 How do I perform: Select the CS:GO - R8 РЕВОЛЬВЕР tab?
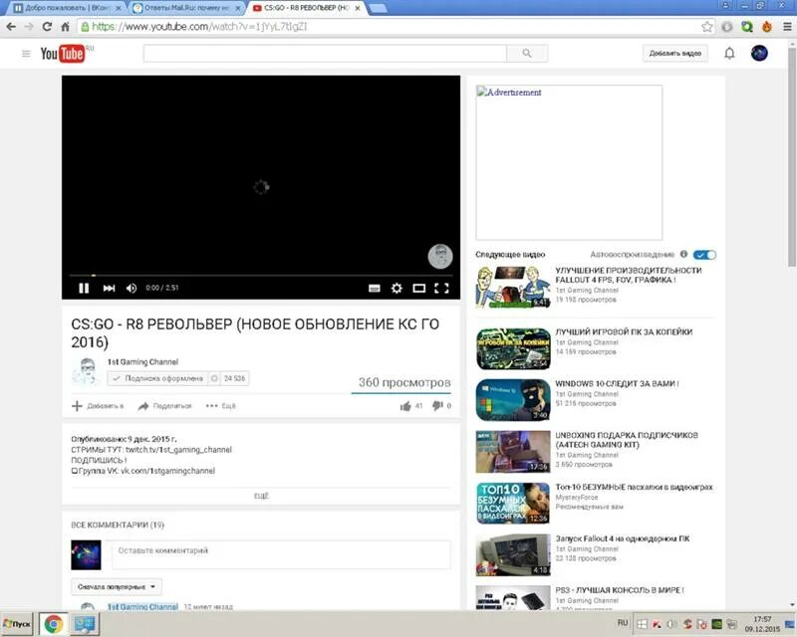(x=307, y=8)
